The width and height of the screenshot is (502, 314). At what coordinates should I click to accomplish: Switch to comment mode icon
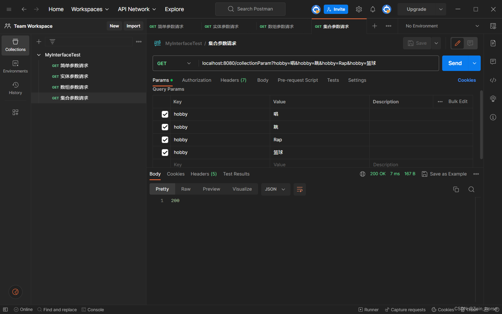(x=470, y=43)
